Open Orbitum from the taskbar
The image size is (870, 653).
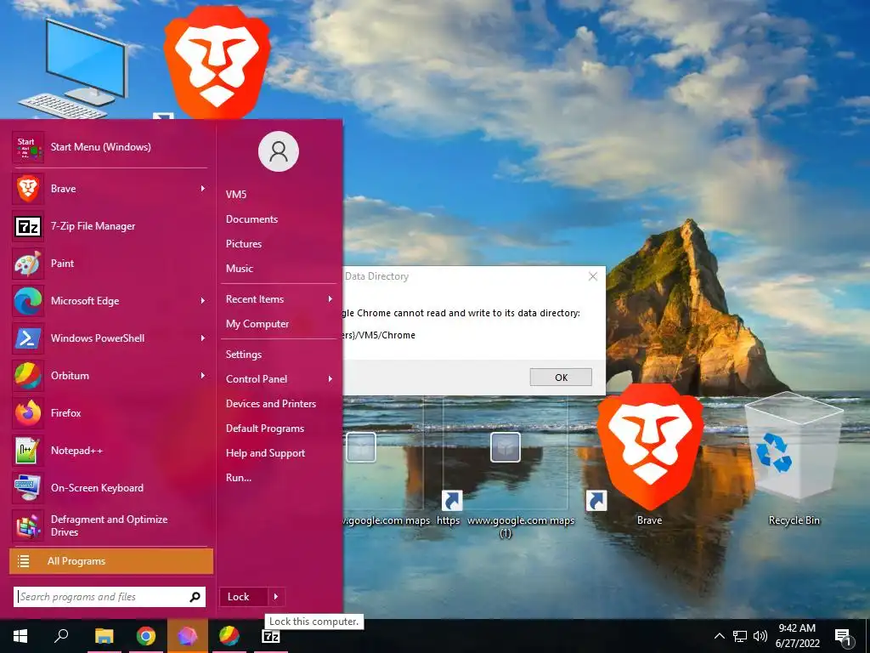click(229, 636)
